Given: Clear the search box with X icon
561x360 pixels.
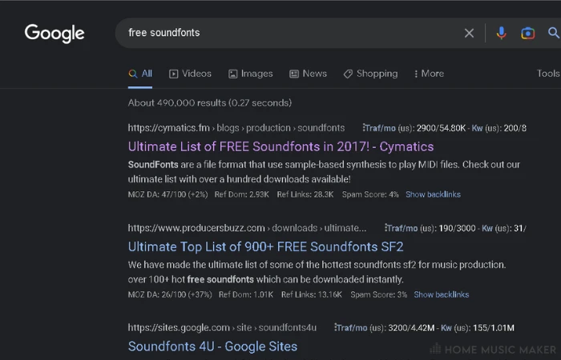Looking at the screenshot, I should point(469,34).
